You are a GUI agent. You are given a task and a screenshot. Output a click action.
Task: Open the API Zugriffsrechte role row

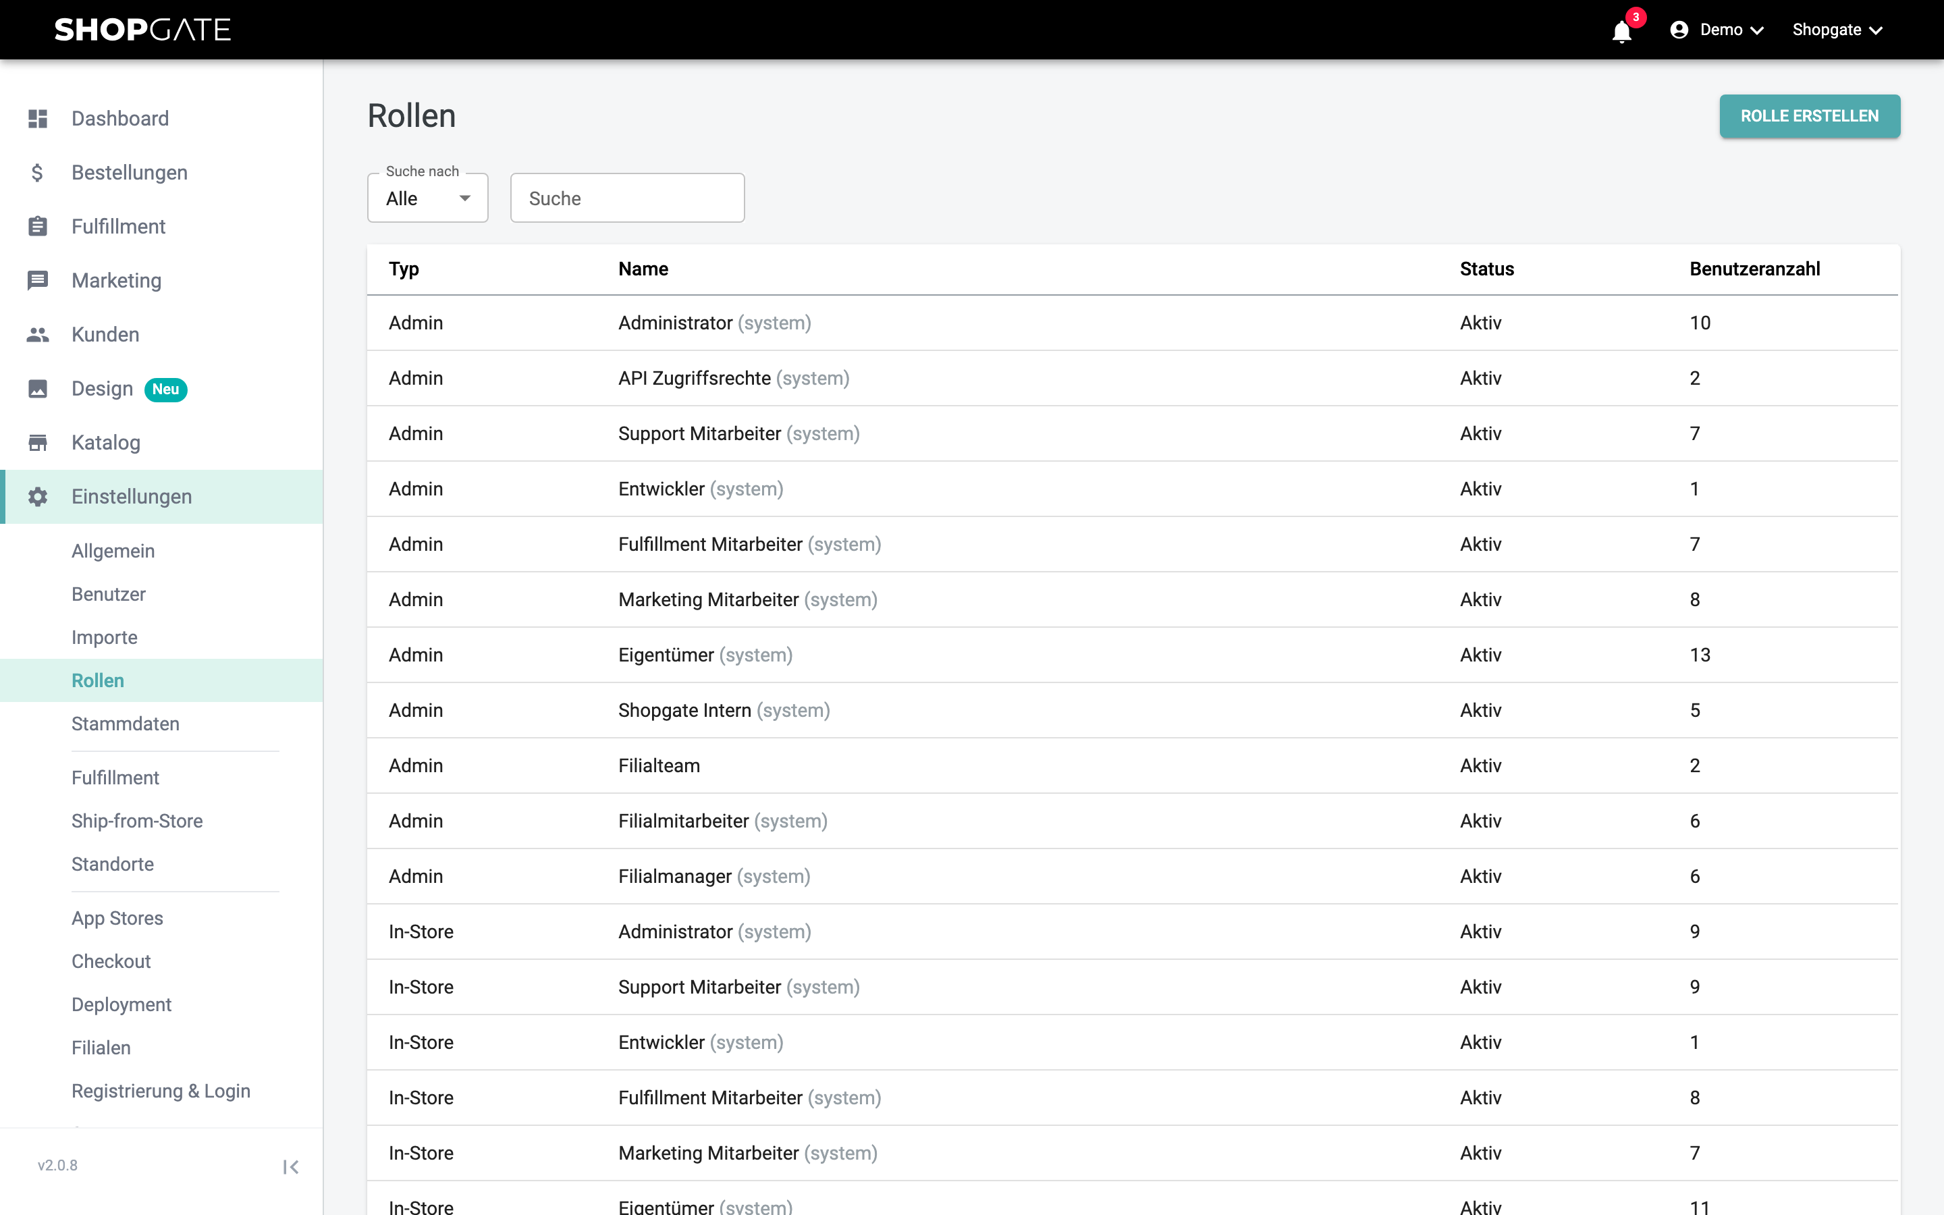[1133, 379]
